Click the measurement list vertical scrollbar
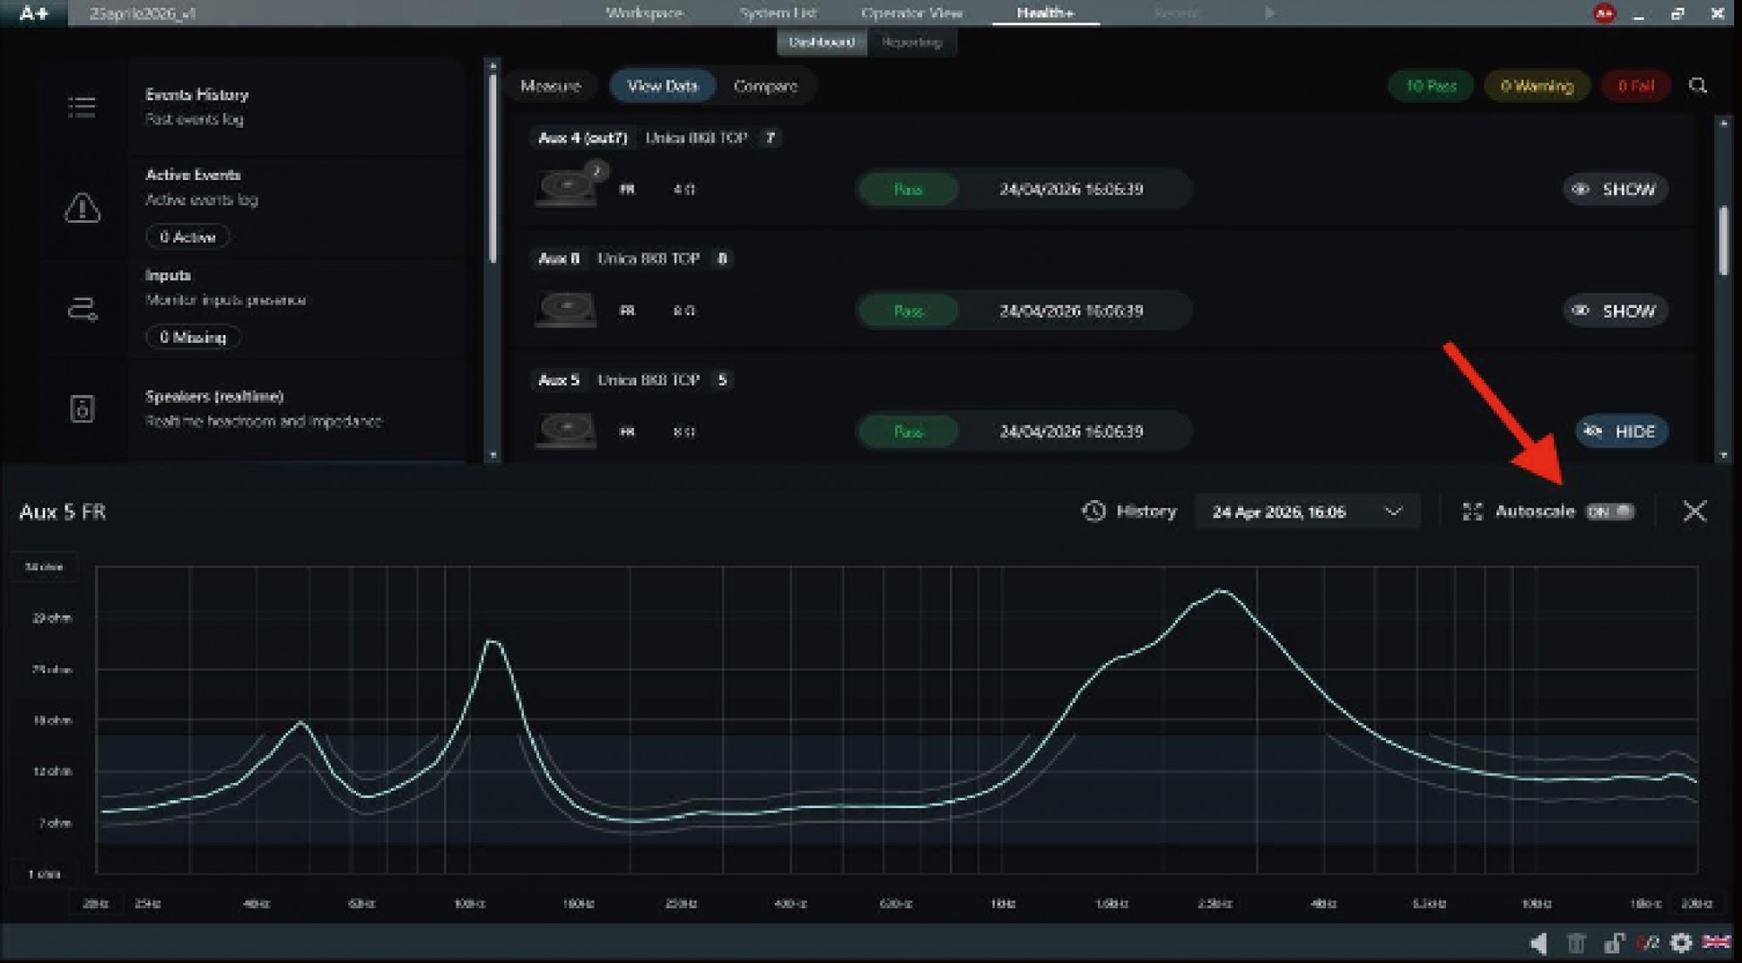The height and width of the screenshot is (963, 1742). 1724,241
